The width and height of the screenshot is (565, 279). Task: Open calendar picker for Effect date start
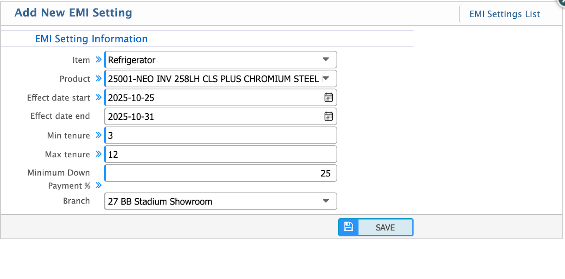[x=328, y=97]
